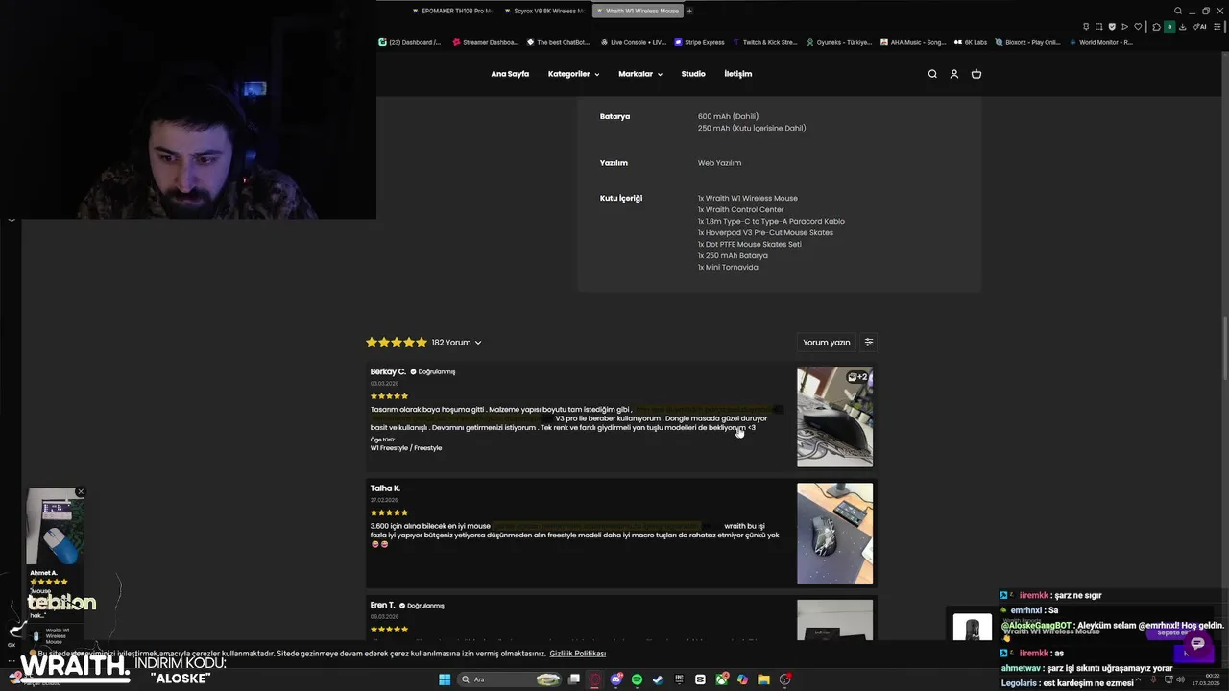
Task: Open the review filter settings icon
Action: pos(869,342)
